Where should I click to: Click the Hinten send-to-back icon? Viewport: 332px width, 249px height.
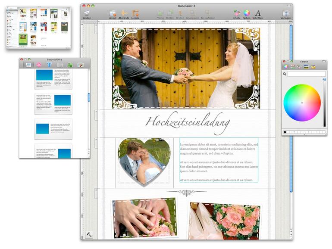pos(170,13)
